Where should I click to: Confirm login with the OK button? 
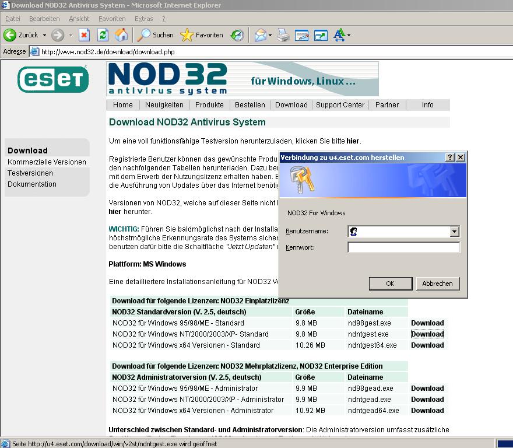pyautogui.click(x=391, y=283)
